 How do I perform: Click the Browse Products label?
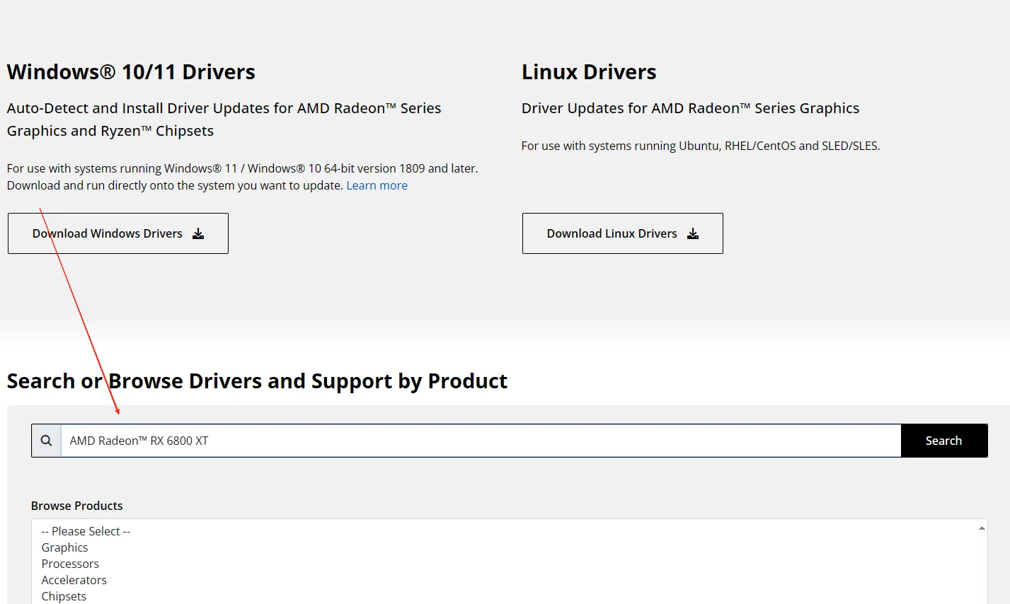pos(77,506)
